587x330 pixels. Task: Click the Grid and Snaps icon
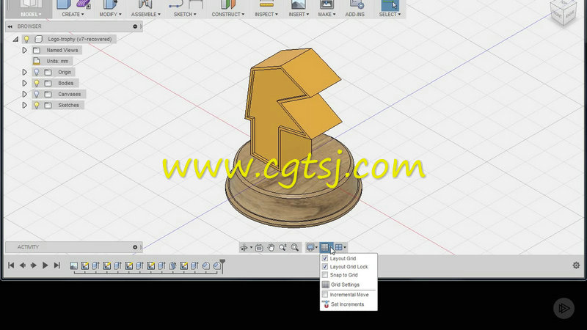tap(324, 247)
